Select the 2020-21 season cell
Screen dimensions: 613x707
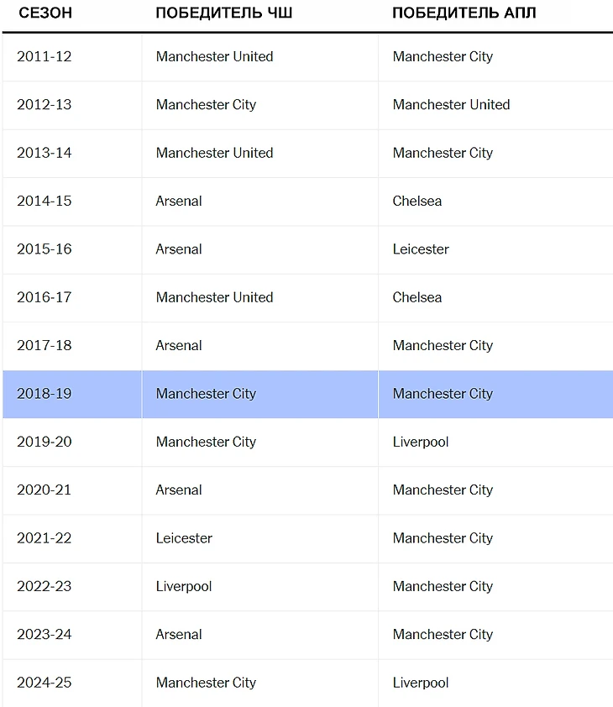tap(45, 490)
